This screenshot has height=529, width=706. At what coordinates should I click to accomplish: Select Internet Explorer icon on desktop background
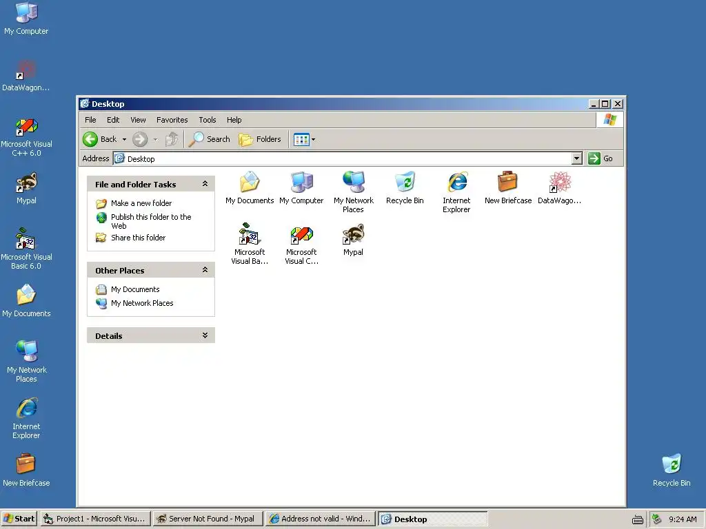26,418
